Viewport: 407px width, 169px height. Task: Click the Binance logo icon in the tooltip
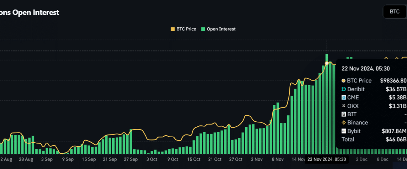point(344,123)
